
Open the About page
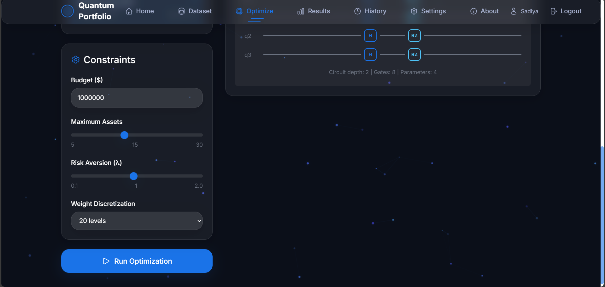pyautogui.click(x=485, y=11)
